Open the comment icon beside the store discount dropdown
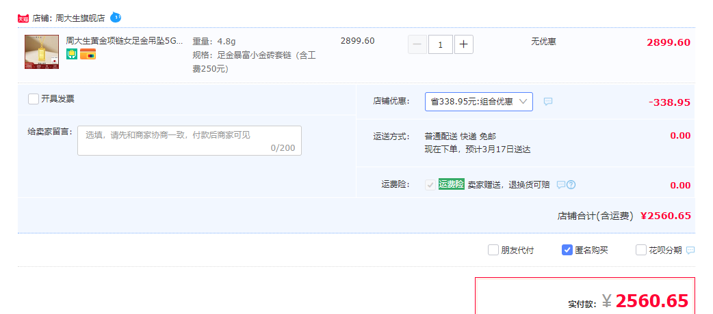The image size is (713, 314). [x=548, y=102]
